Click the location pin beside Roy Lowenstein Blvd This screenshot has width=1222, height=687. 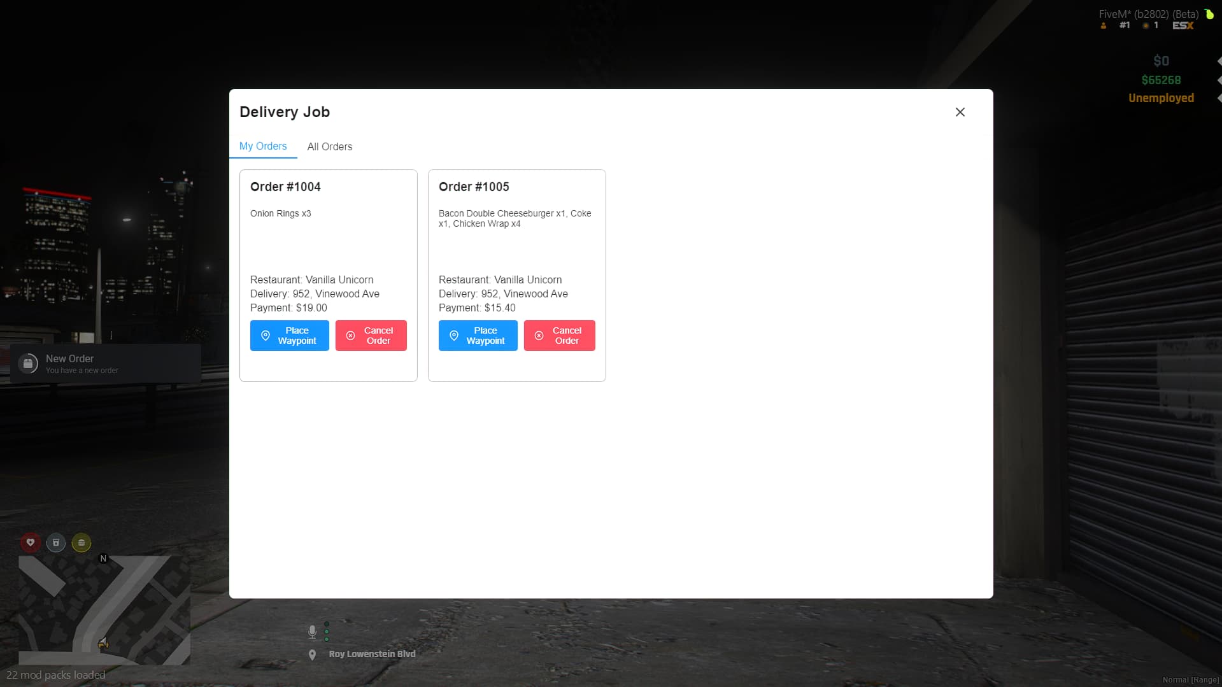pyautogui.click(x=312, y=654)
